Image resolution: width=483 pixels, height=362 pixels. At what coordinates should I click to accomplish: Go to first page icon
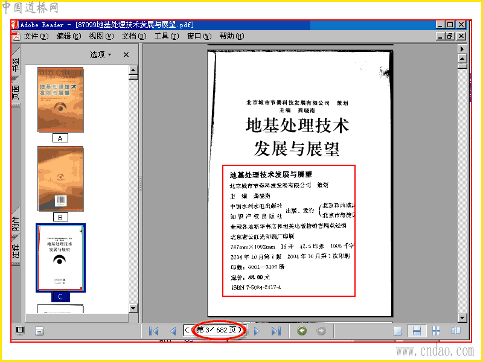[154, 331]
